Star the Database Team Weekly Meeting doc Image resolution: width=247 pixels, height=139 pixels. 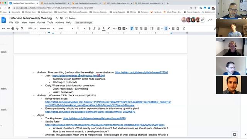tap(57, 18)
